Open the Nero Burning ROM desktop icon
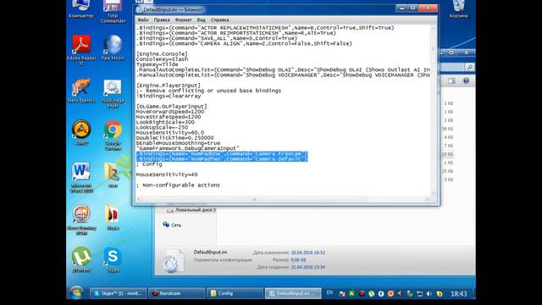This screenshot has height=305, width=542. (81, 219)
